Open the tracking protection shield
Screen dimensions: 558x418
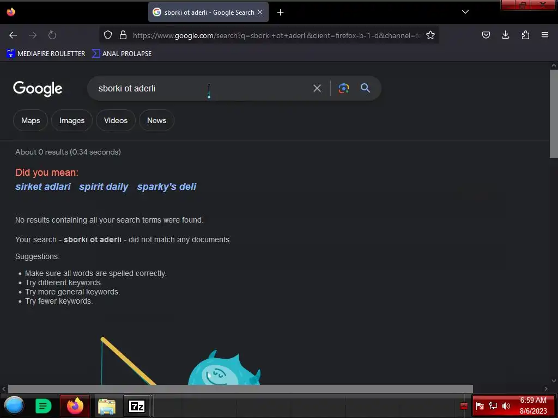coord(108,35)
